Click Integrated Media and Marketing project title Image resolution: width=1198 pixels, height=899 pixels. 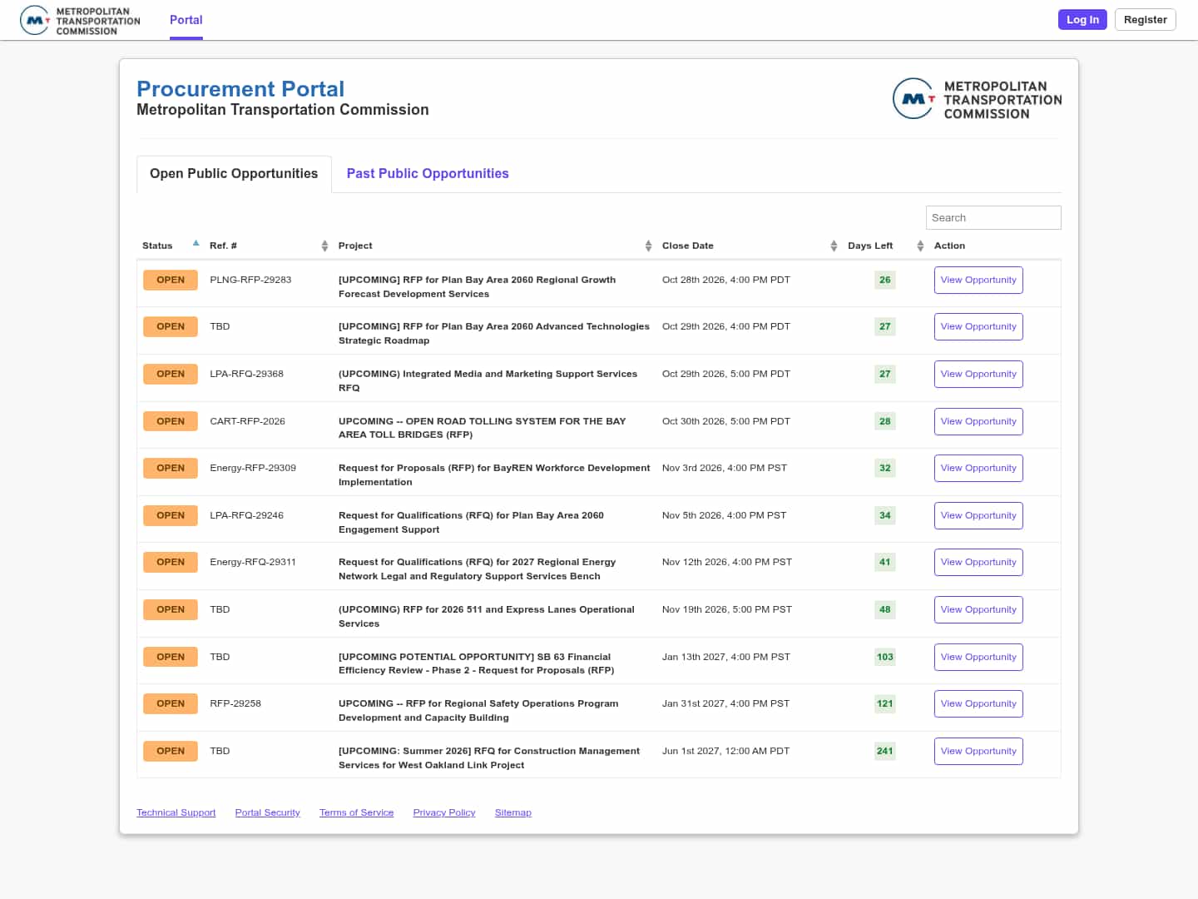(488, 380)
